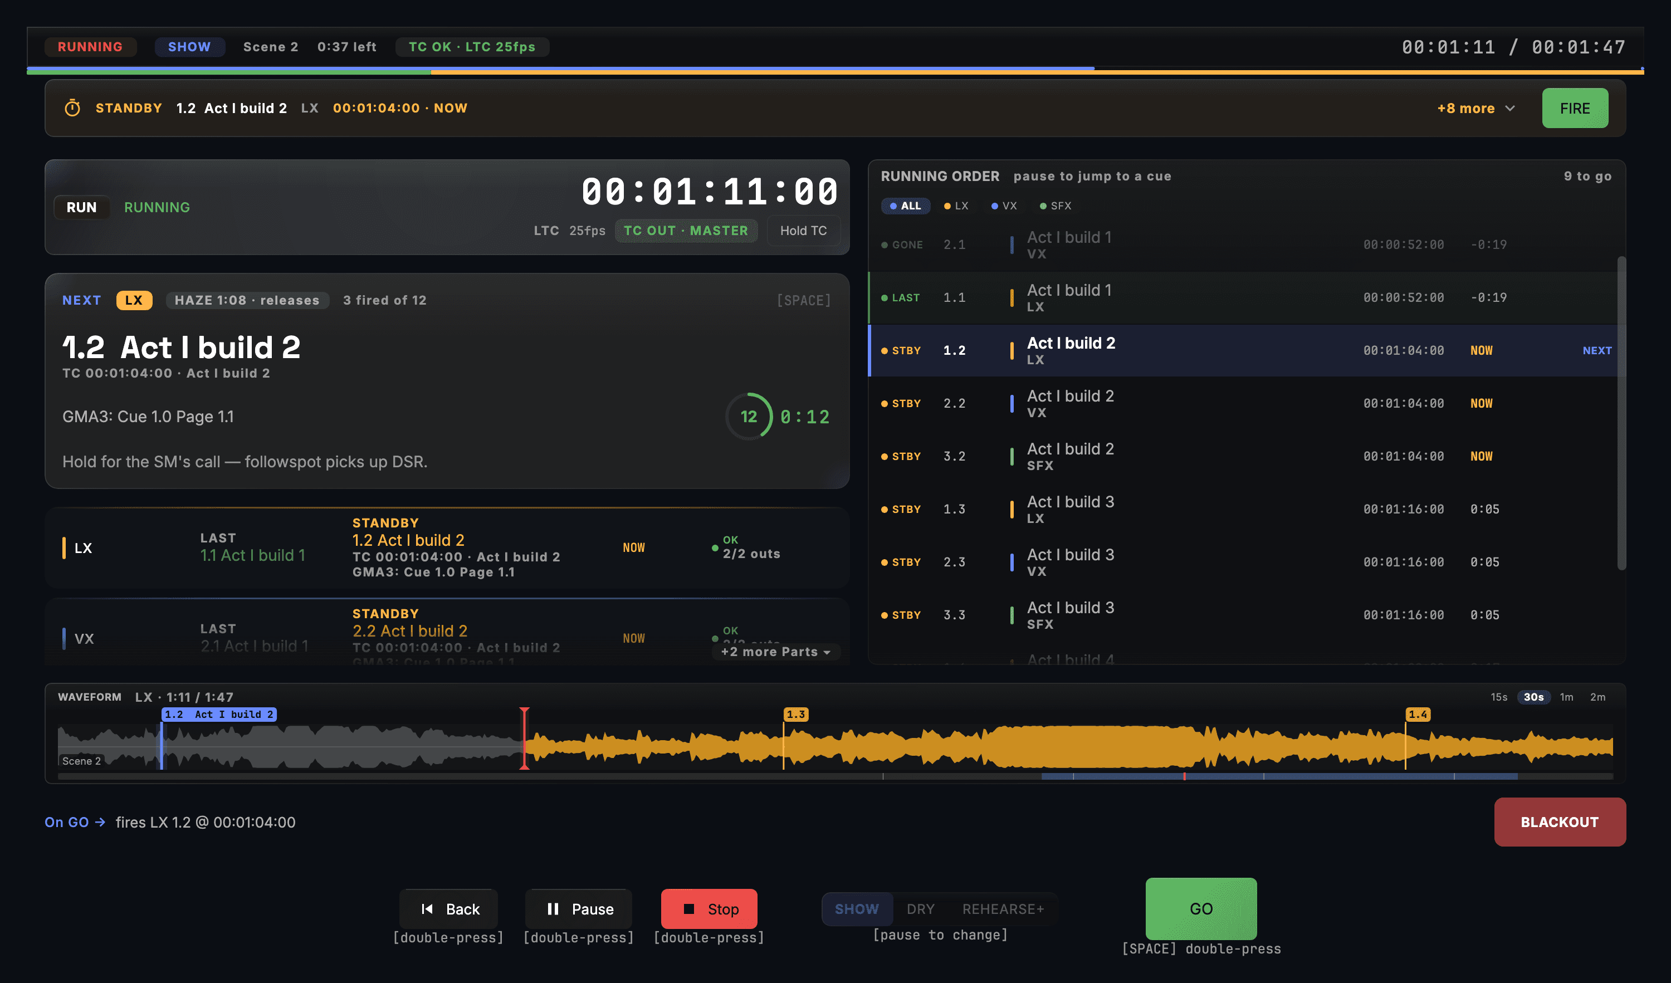Filter running order by LX
The width and height of the screenshot is (1671, 983).
tap(956, 206)
